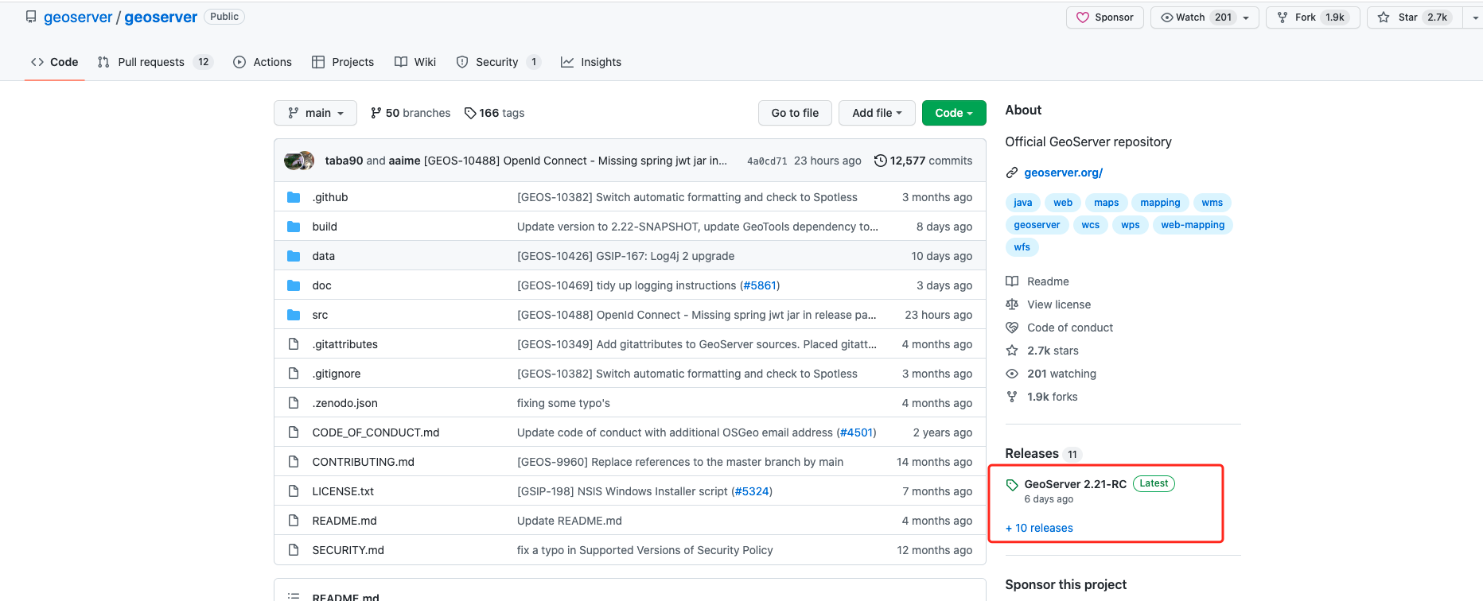Switch to the Pull requests tab
The image size is (1483, 601).
coord(151,62)
